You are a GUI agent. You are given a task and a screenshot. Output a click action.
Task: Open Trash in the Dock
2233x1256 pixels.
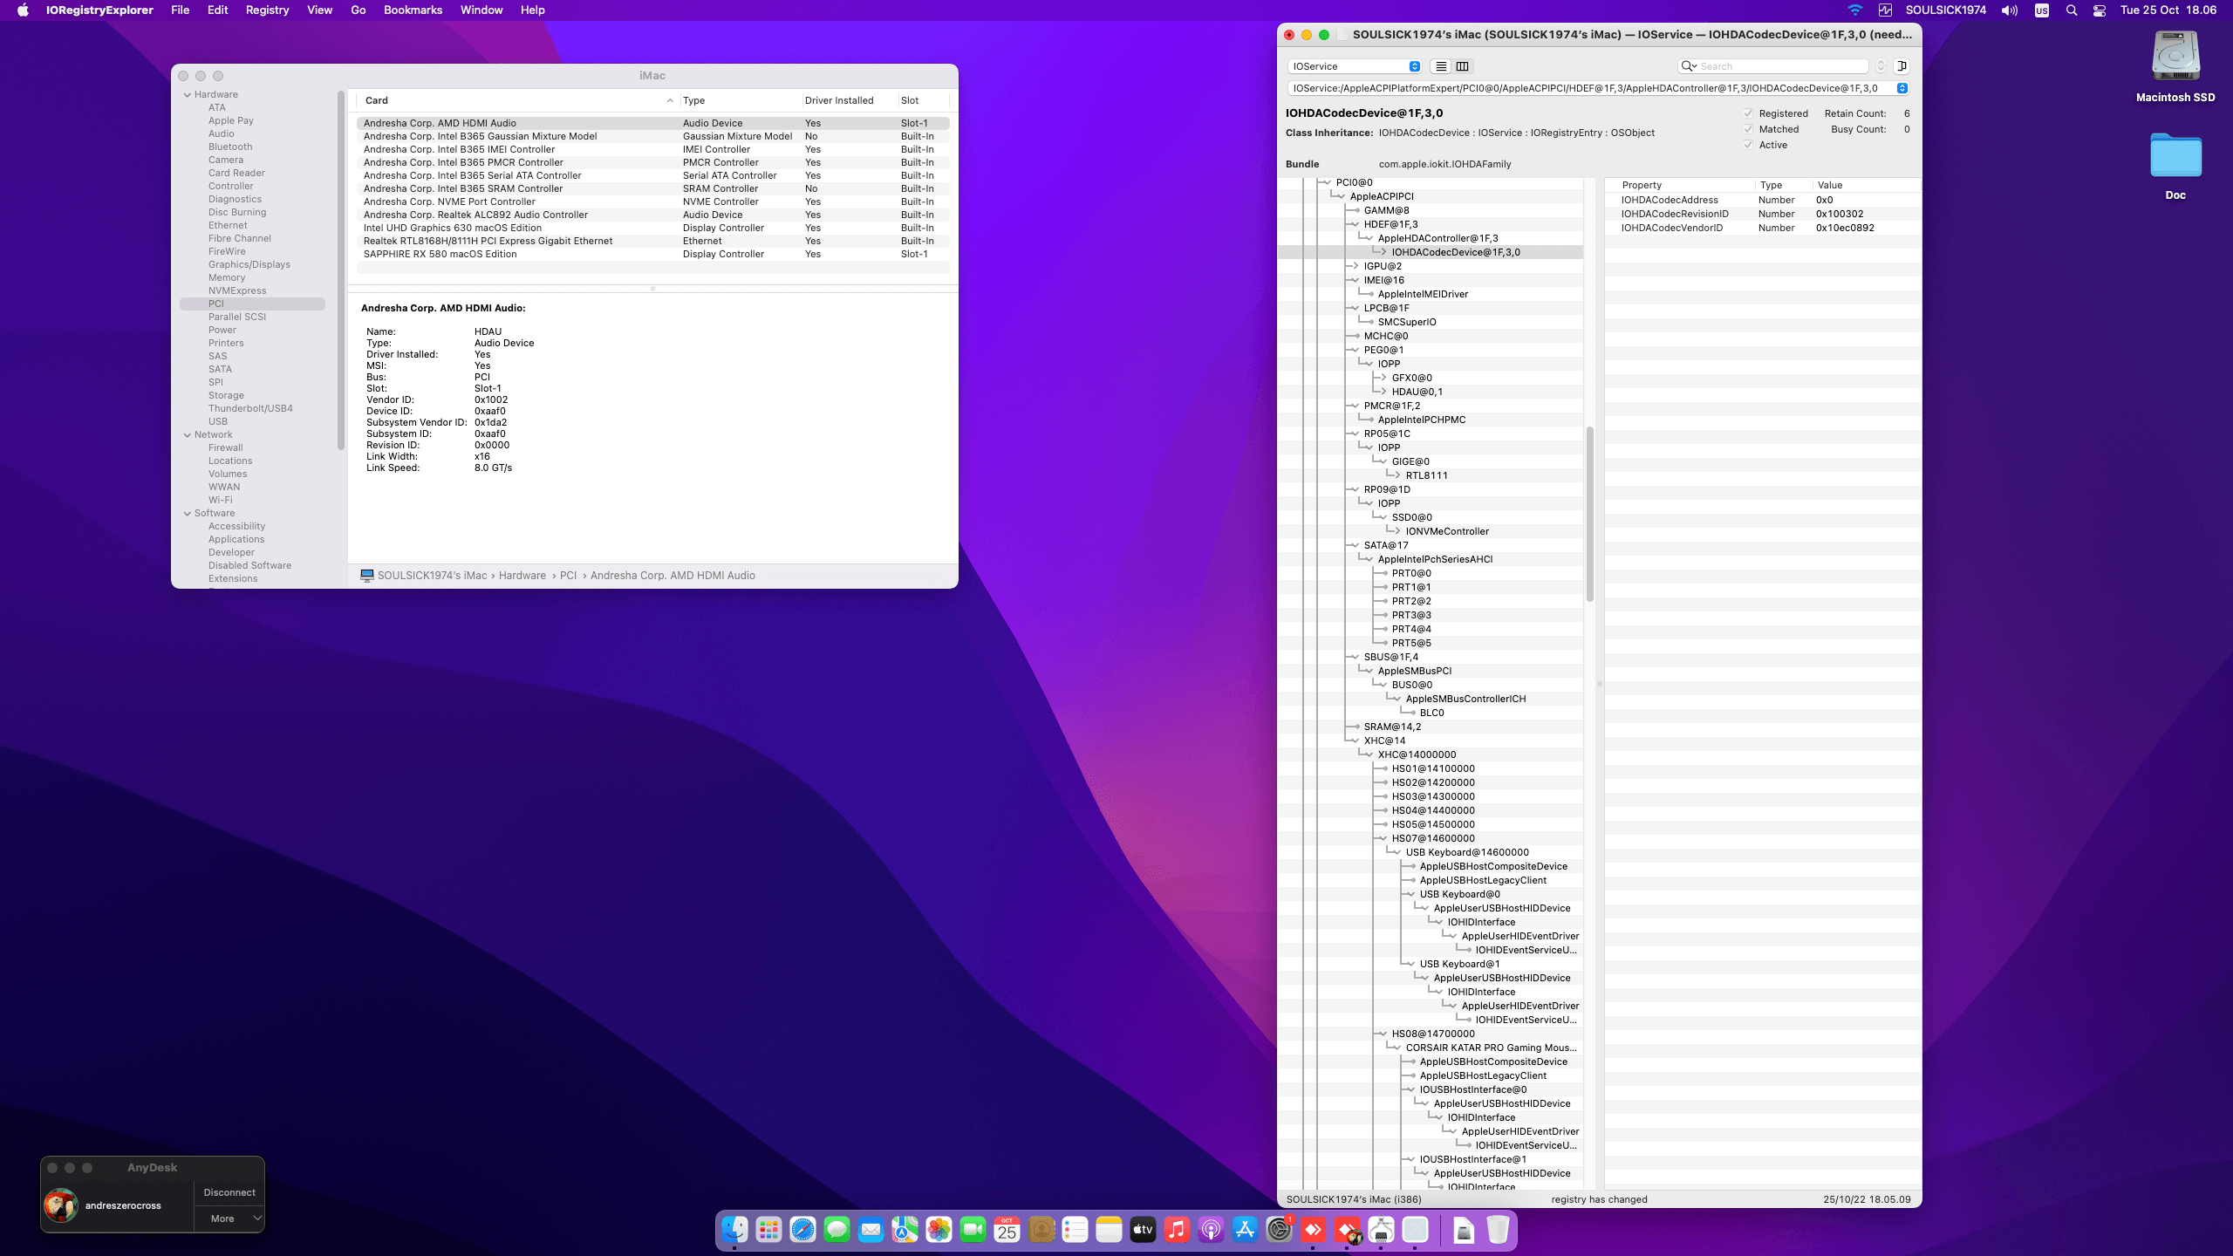[1498, 1230]
